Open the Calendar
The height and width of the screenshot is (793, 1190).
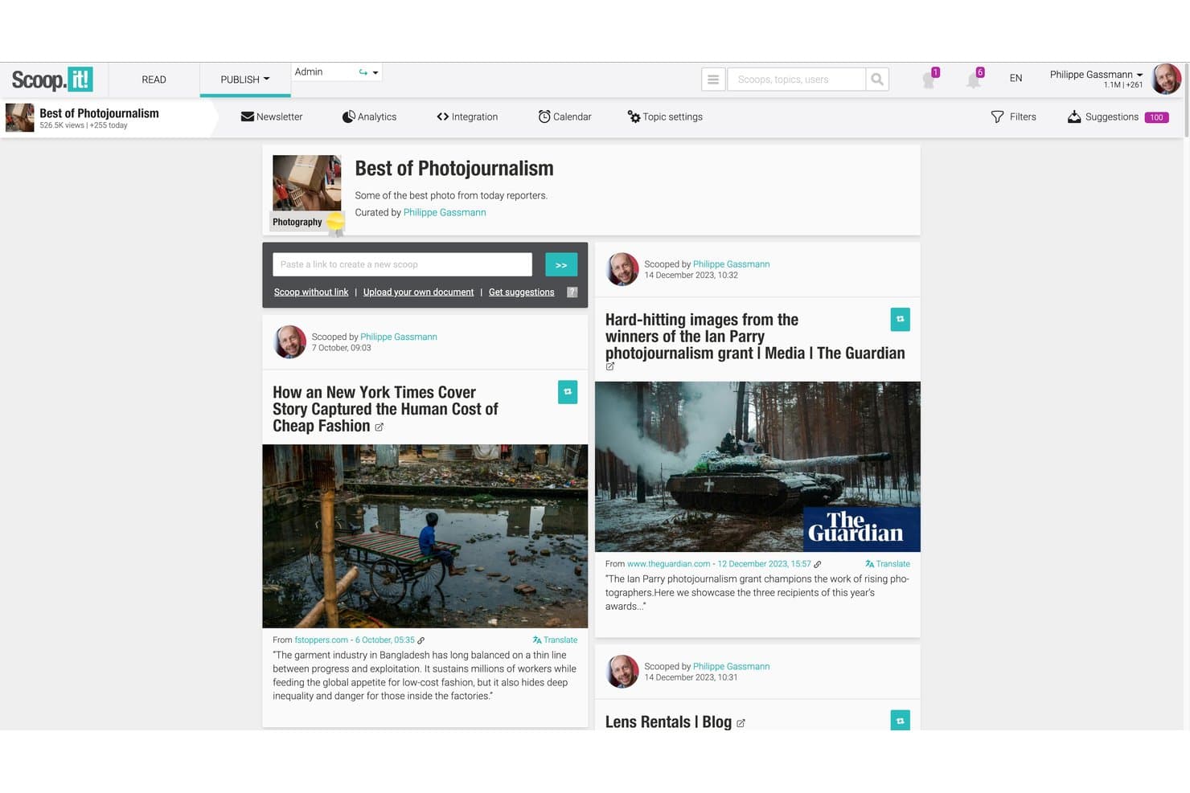click(x=564, y=117)
